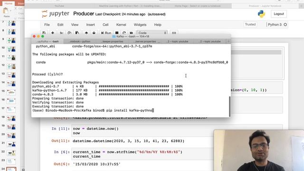
Task: Restart kernel and run all fast-forward icon
Action: [x=132, y=33]
